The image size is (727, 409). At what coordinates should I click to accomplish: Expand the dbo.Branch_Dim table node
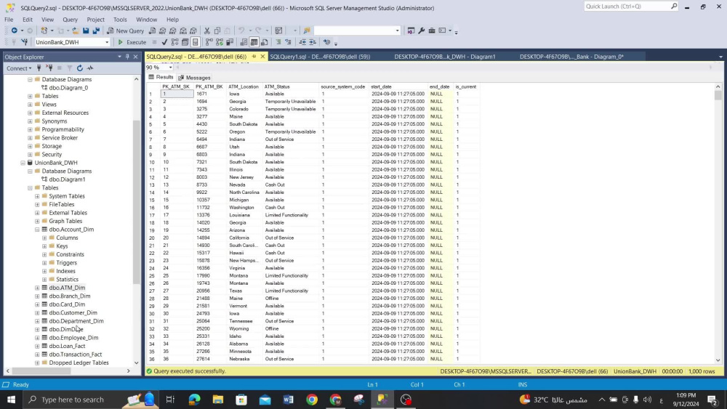37,296
